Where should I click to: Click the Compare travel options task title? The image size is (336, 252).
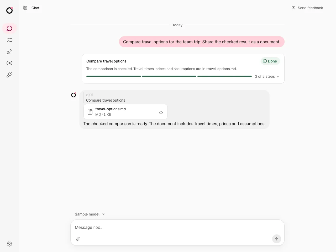106,61
